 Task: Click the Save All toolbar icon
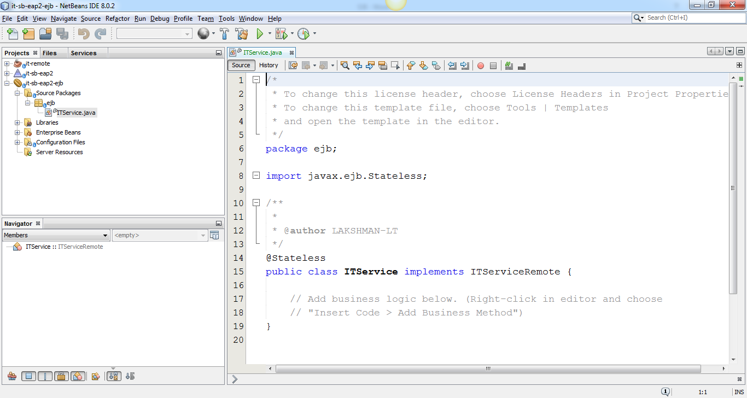(x=62, y=34)
